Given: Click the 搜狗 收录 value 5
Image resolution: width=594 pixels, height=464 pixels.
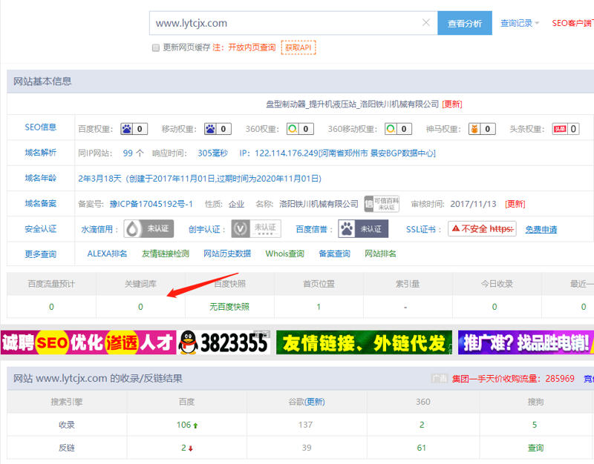Looking at the screenshot, I should tap(535, 425).
